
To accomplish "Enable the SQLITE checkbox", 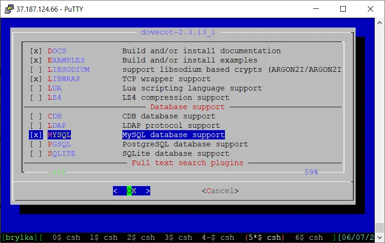I will pos(36,153).
